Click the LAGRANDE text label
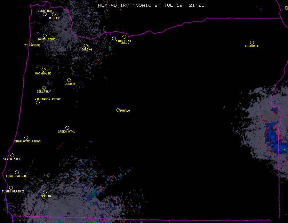The image size is (288, 223). tap(252, 46)
